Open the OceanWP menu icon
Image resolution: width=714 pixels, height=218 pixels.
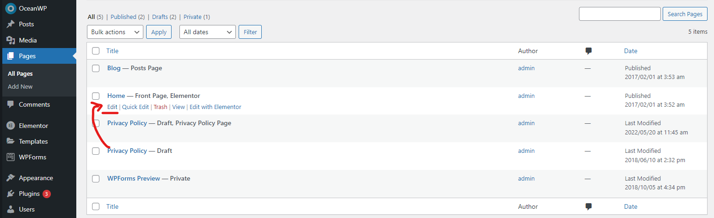[x=11, y=8]
